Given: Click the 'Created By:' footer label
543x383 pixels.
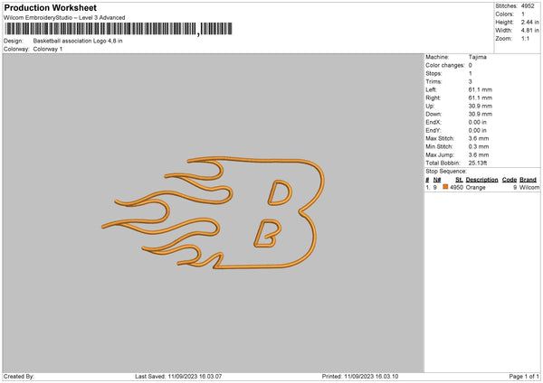Looking at the screenshot, I should (x=19, y=377).
